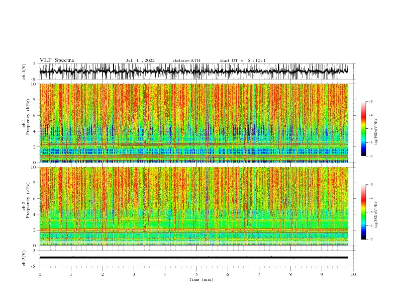Click the "2" tick on ch.1 frequency axis

click(x=35, y=147)
